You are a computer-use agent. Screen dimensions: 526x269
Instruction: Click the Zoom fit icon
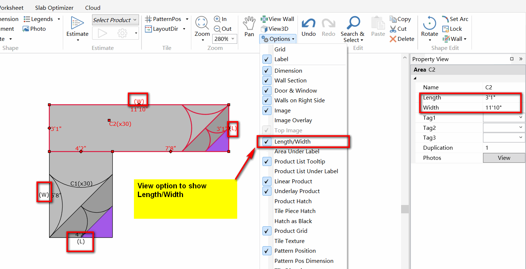coord(202,23)
